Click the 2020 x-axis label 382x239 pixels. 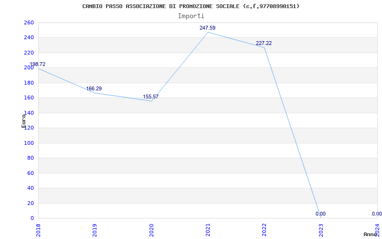click(x=151, y=230)
